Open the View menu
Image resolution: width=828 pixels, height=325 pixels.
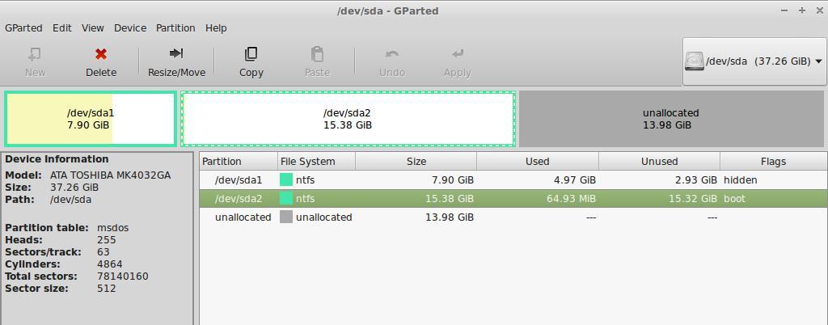point(93,27)
